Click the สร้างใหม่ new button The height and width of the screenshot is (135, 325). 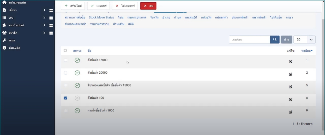(73, 6)
